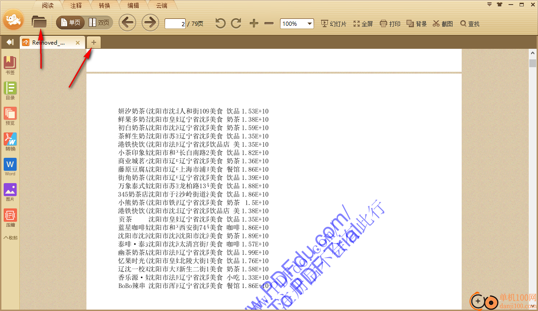538x311 pixels.
Task: Add a new tab with plus button
Action: pos(94,43)
